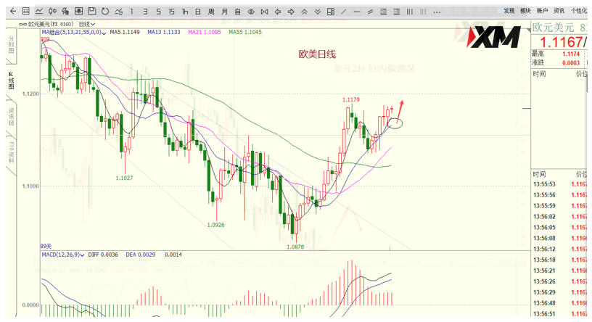Choose custom period (自)
The height and width of the screenshot is (322, 592).
click(x=237, y=12)
